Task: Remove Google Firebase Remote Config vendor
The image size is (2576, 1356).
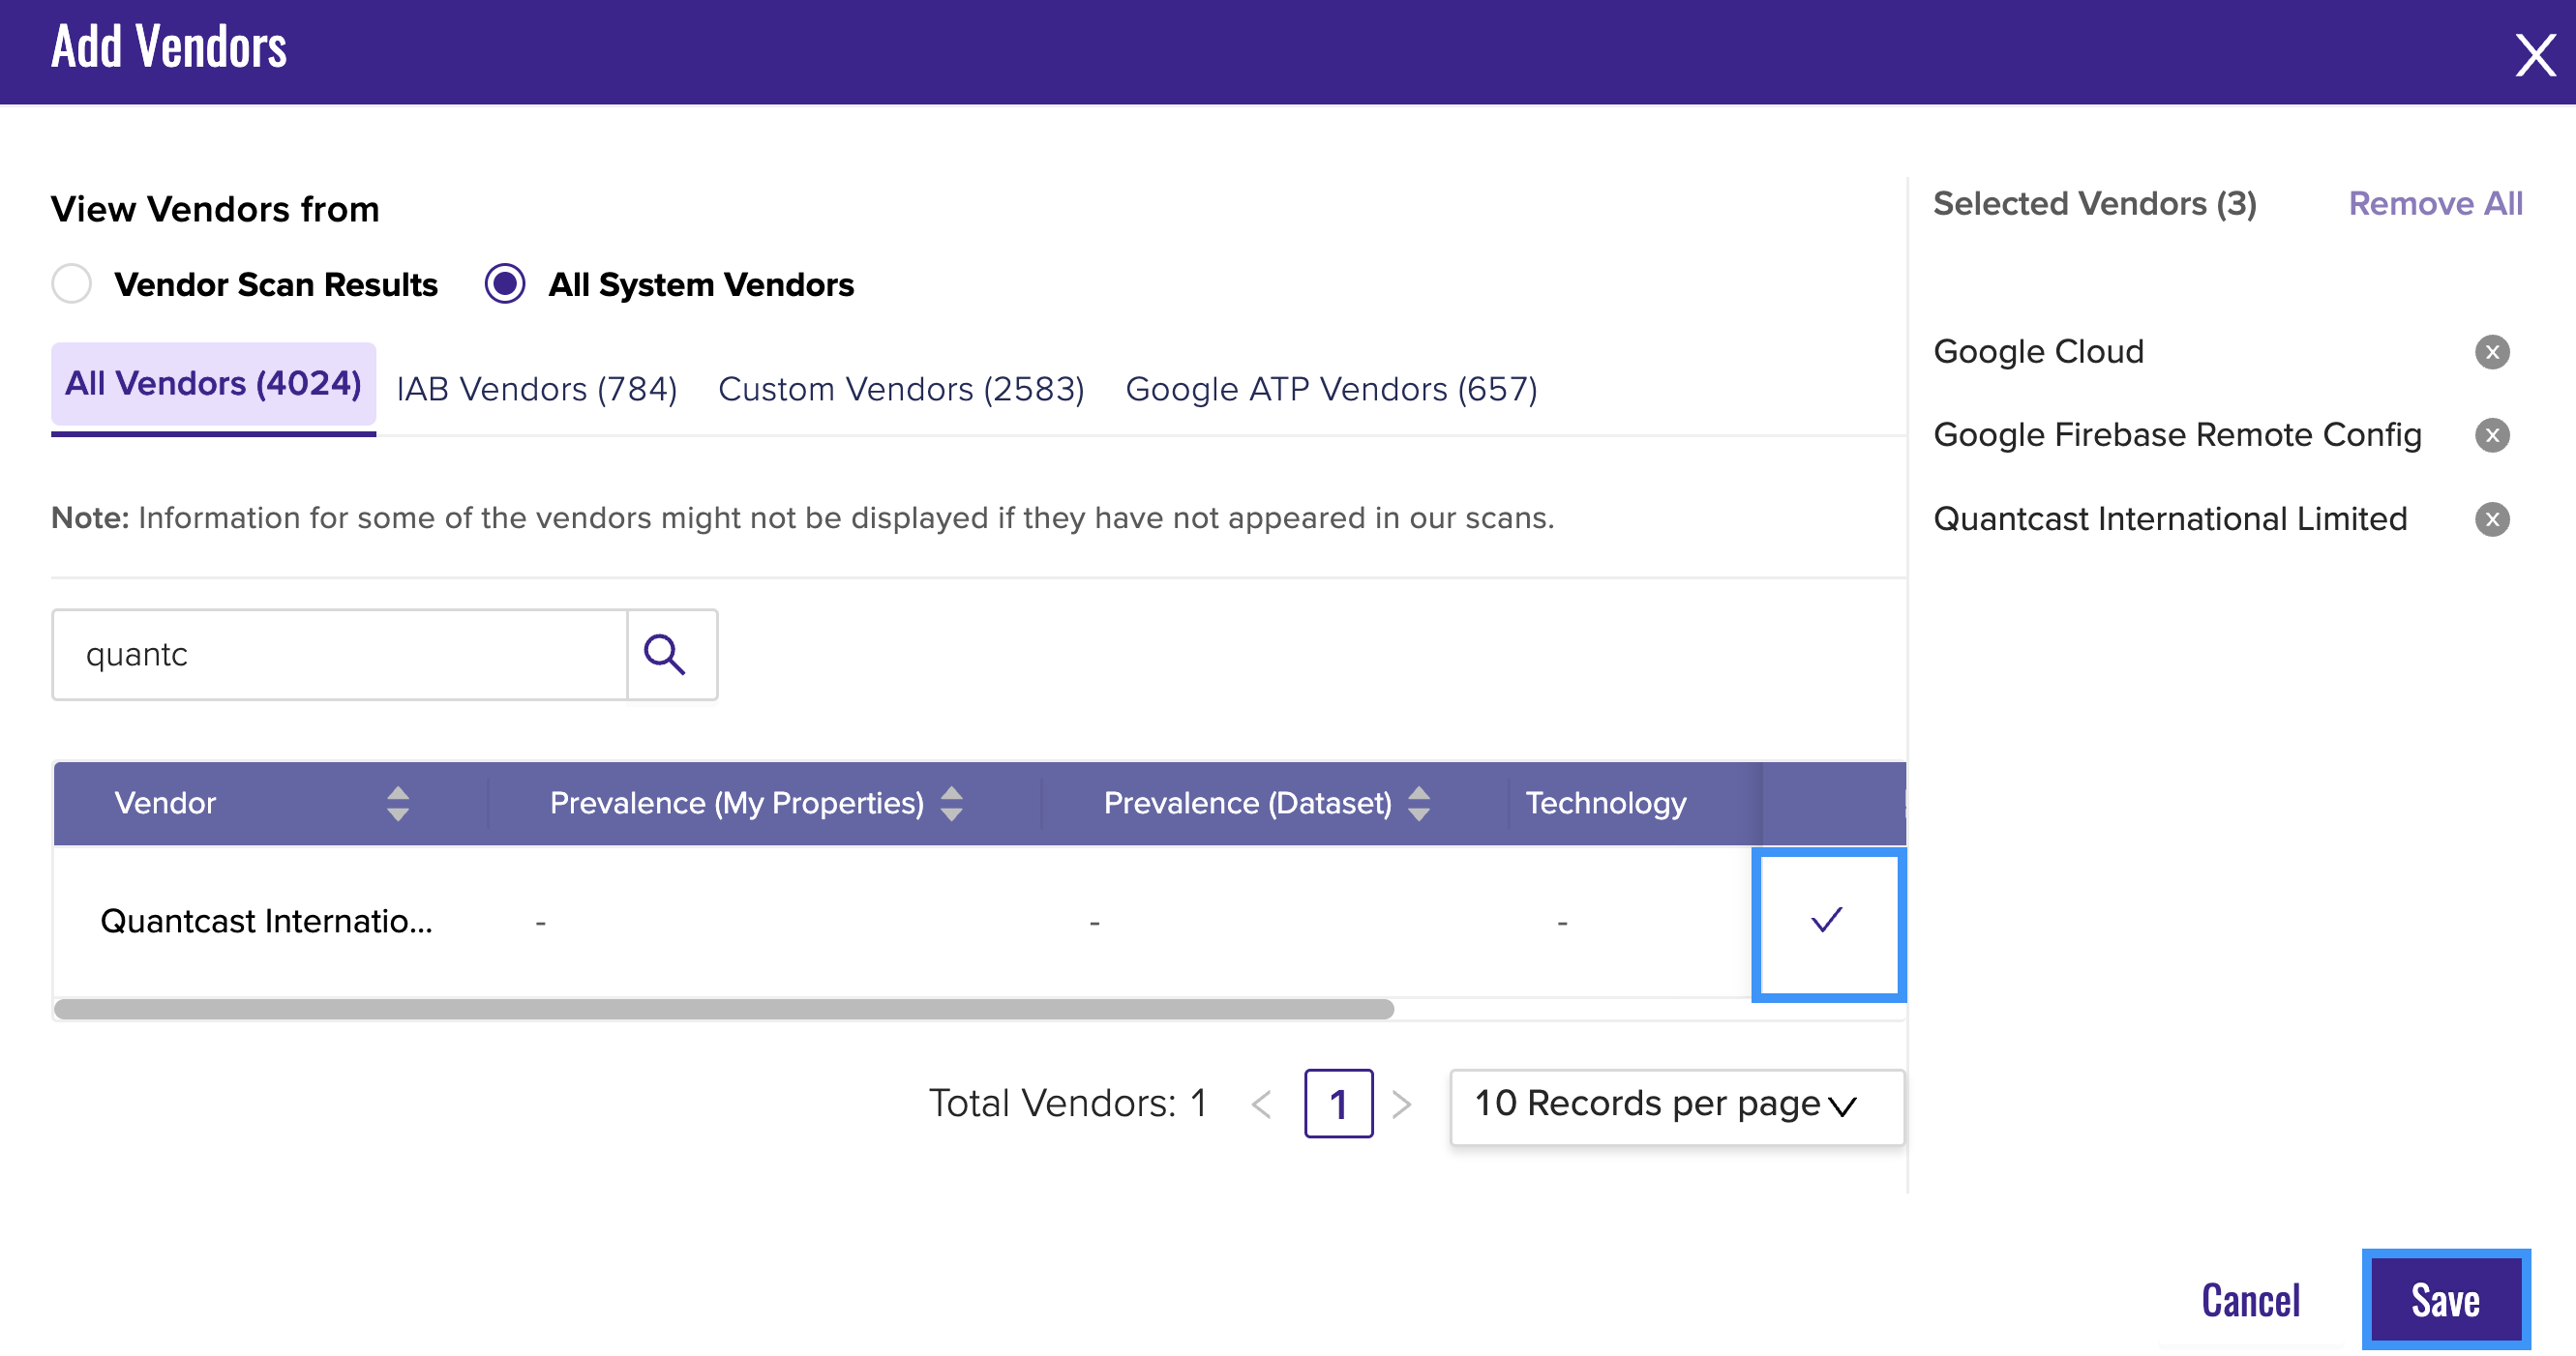Action: pyautogui.click(x=2492, y=435)
